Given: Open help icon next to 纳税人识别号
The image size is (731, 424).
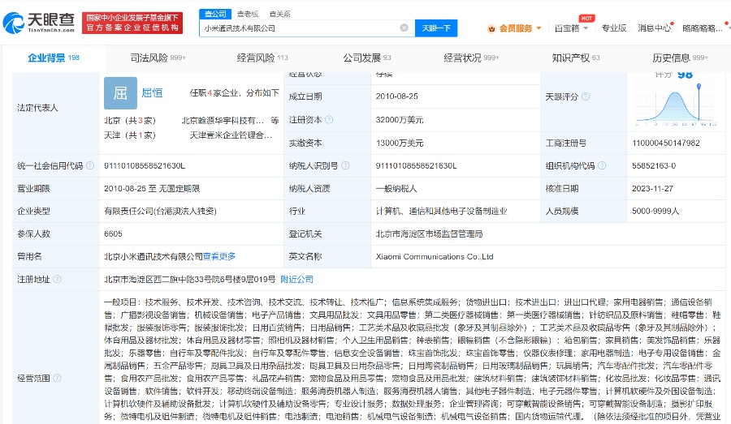Looking at the screenshot, I should point(345,165).
